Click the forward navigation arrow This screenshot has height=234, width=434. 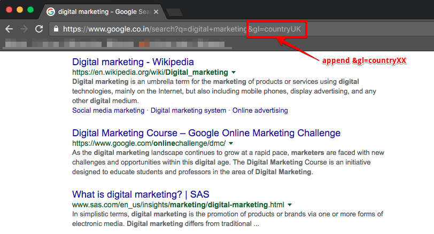pyautogui.click(x=24, y=29)
